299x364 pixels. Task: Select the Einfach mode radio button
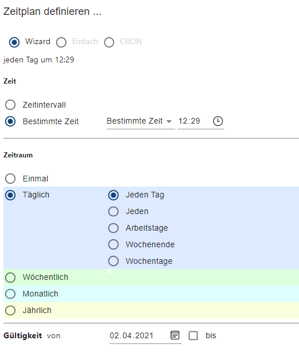pyautogui.click(x=61, y=42)
